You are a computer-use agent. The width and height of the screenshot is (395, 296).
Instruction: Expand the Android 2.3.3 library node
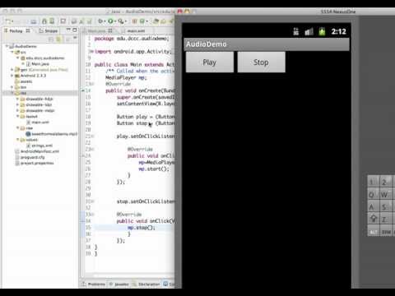(x=12, y=76)
